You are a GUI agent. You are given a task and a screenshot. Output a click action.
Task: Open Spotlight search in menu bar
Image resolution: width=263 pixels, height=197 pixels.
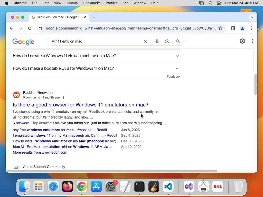click(x=210, y=3)
